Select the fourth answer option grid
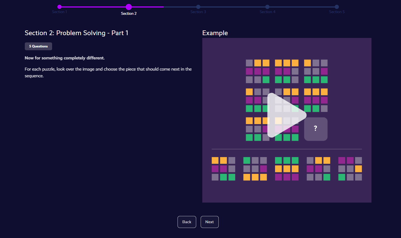Screen dimensions: 401x238 pyautogui.click(x=318, y=169)
